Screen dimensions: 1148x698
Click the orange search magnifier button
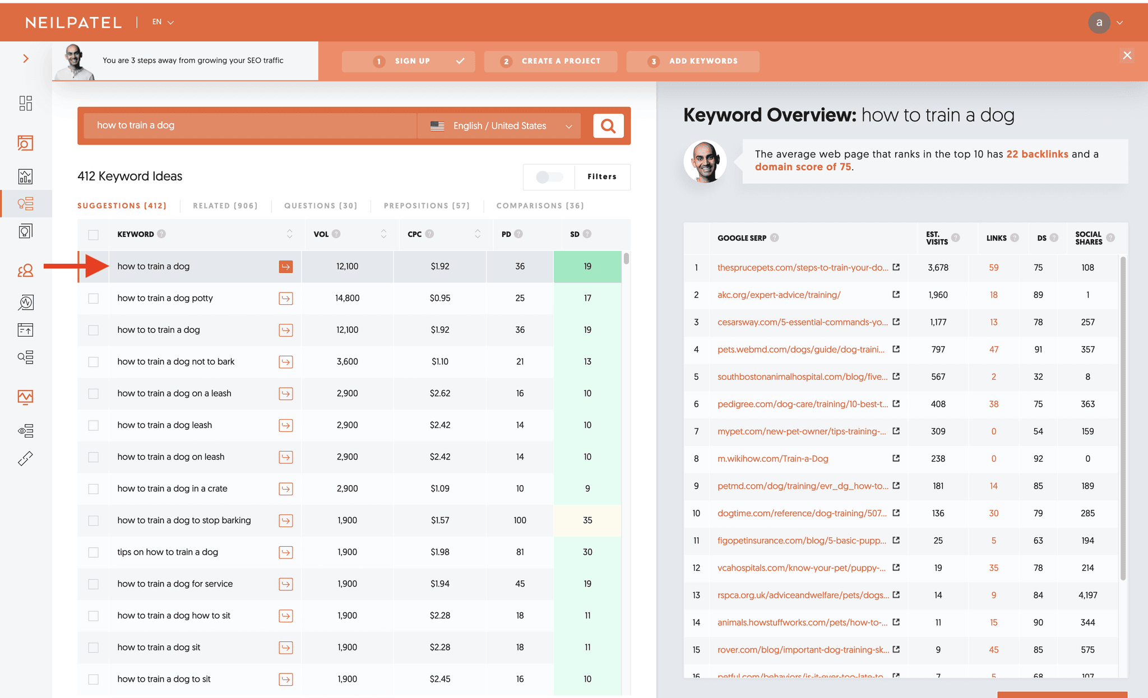pos(608,126)
